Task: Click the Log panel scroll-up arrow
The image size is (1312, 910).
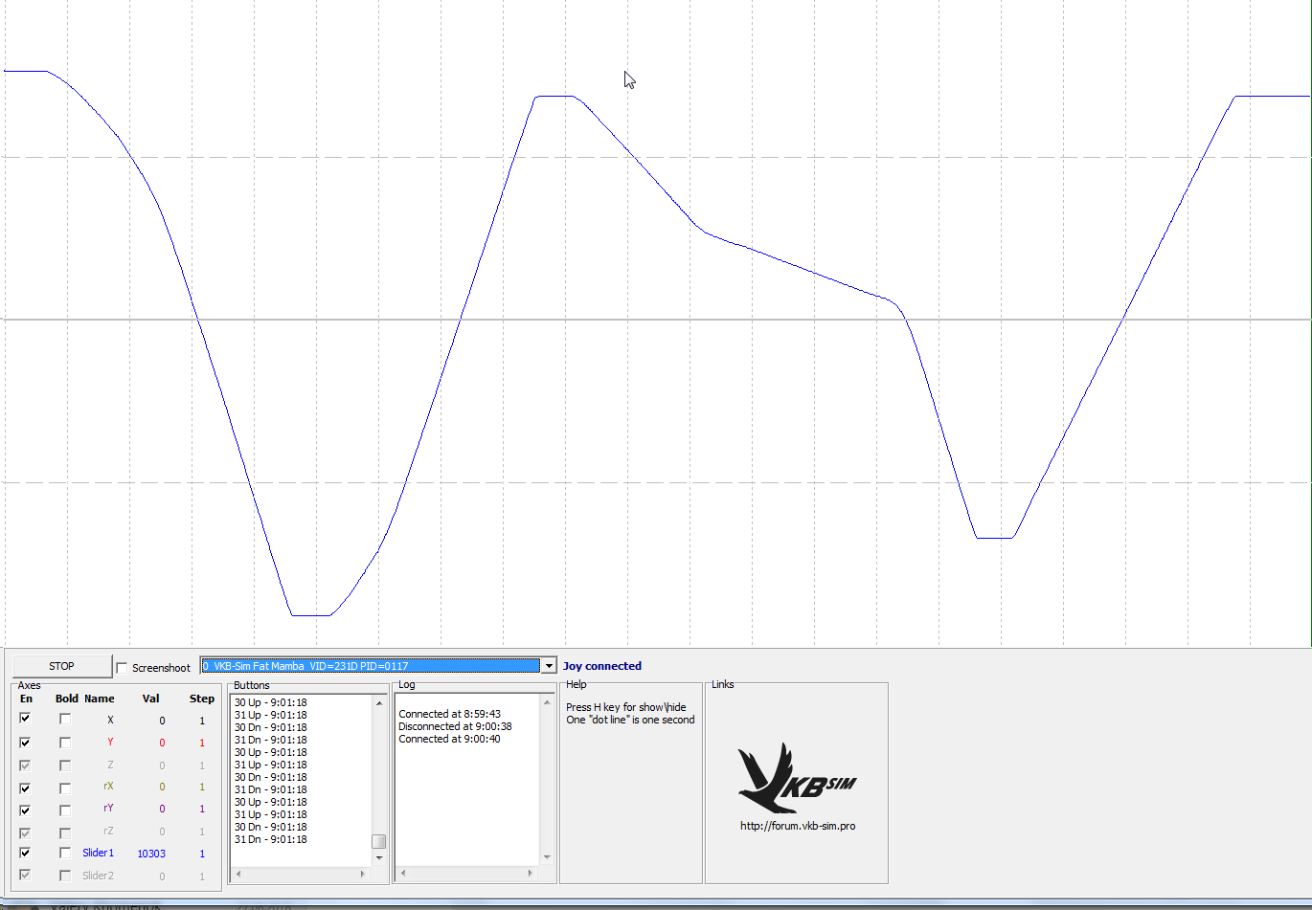Action: 547,702
